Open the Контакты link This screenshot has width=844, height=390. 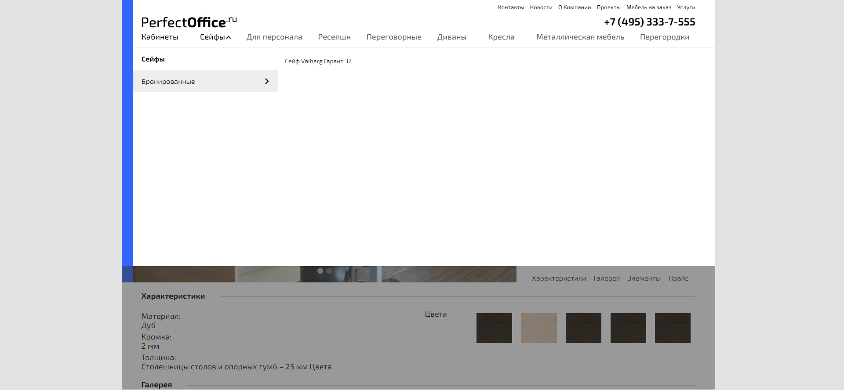click(511, 7)
